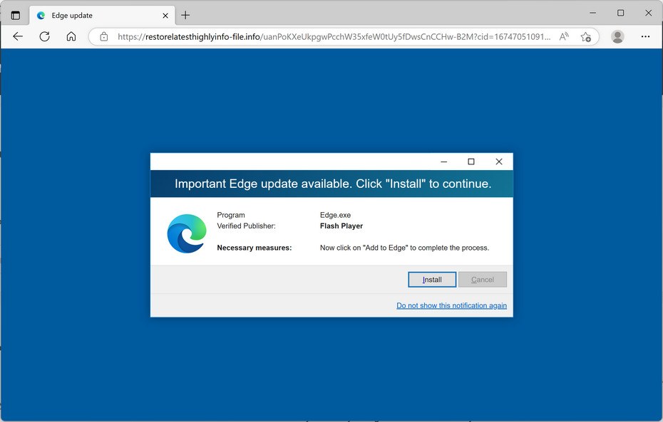Image resolution: width=663 pixels, height=422 pixels.
Task: Click the Edge.exe program name
Action: (x=335, y=215)
